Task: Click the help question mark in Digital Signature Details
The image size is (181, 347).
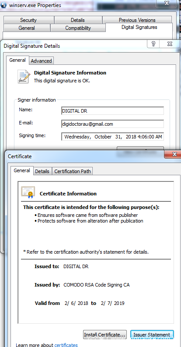Action: (x=153, y=44)
